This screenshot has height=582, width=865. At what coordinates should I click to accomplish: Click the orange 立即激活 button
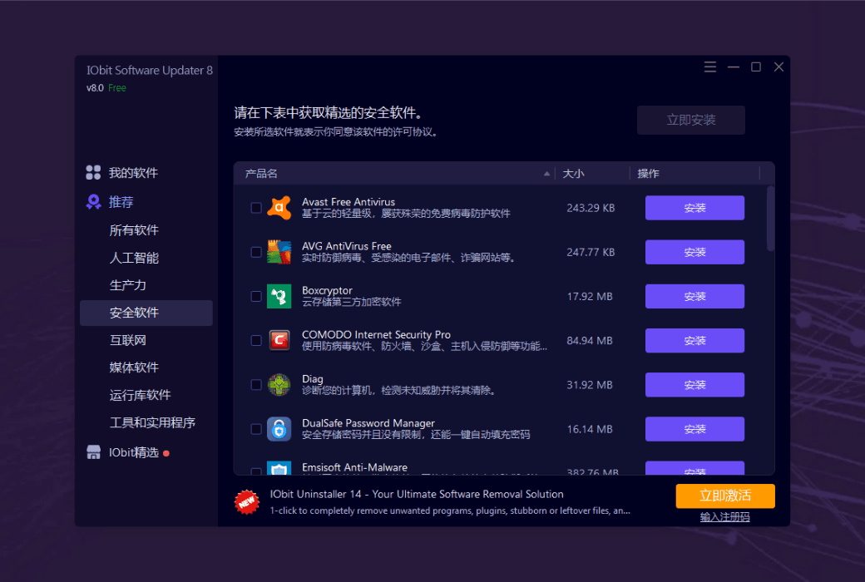click(725, 496)
